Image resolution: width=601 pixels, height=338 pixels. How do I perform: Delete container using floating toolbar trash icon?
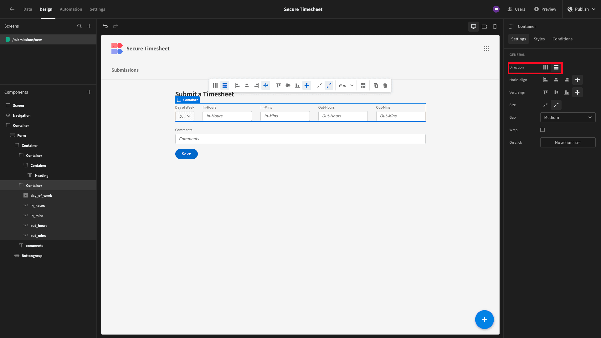tap(385, 85)
